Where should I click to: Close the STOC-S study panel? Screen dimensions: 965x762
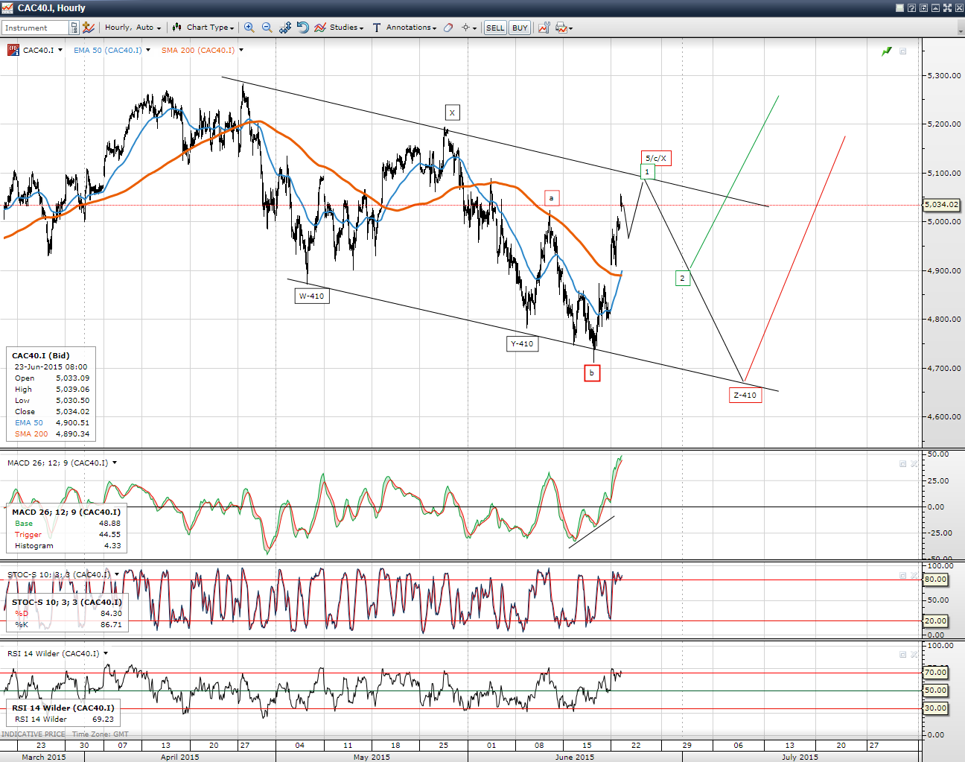[914, 575]
